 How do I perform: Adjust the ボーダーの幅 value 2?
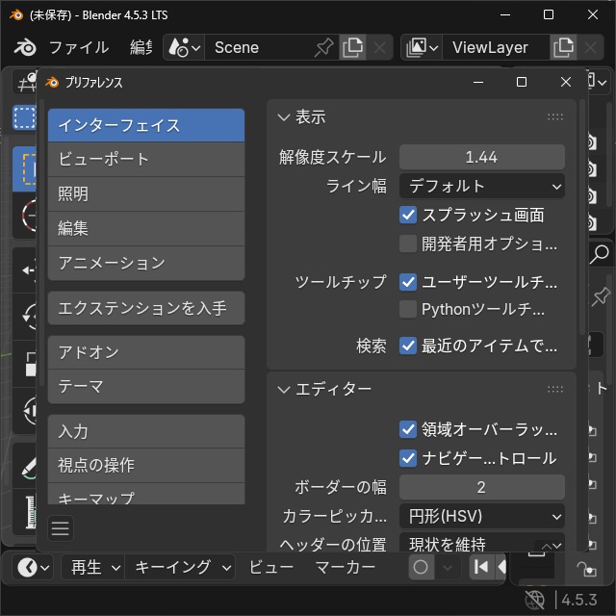tap(482, 487)
